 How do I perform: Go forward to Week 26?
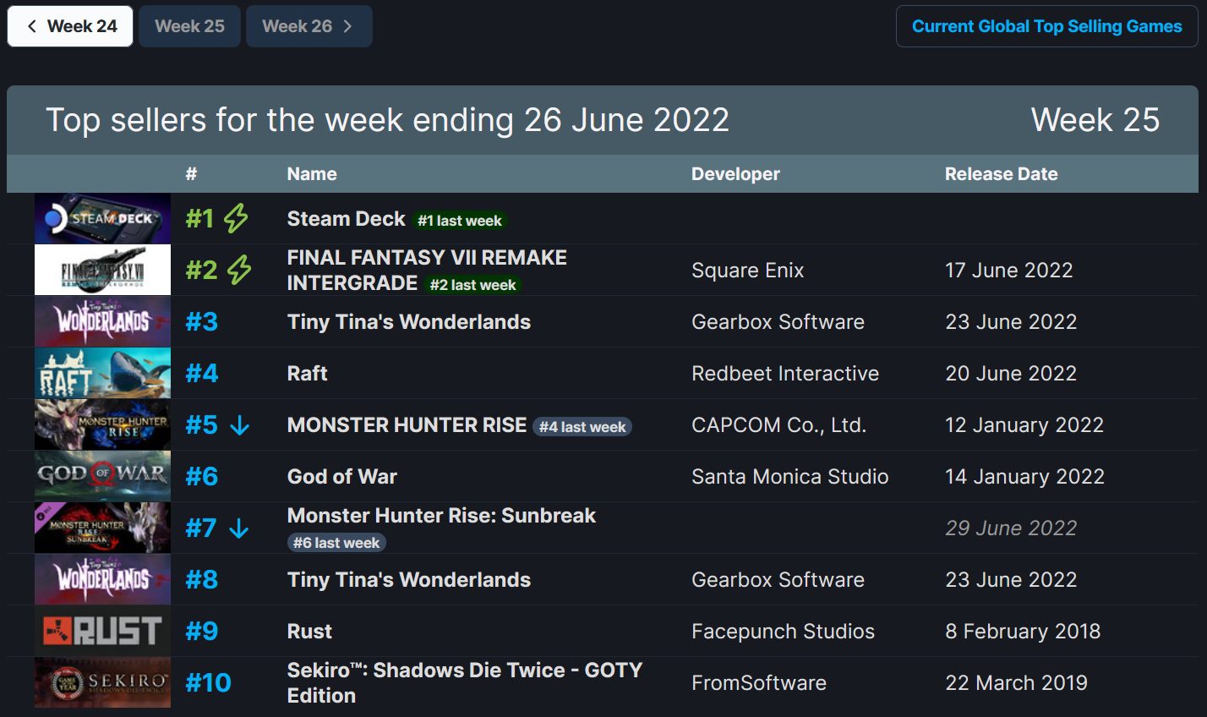coord(309,26)
